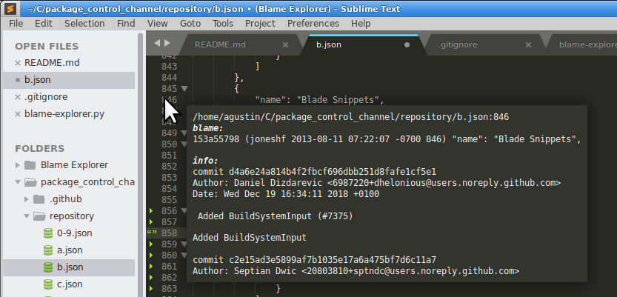
Task: Open the Find menu
Action: point(126,24)
